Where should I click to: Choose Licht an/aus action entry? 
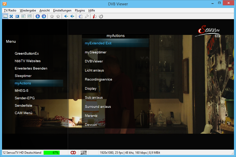tap(94, 70)
